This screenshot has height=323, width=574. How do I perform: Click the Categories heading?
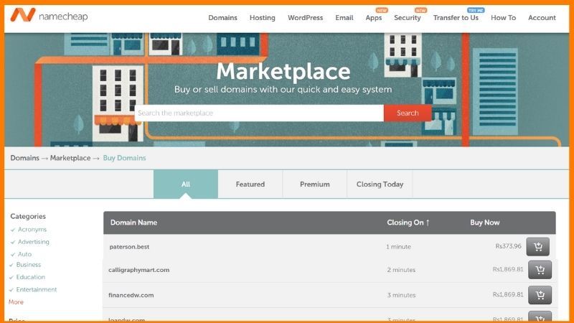click(x=28, y=217)
